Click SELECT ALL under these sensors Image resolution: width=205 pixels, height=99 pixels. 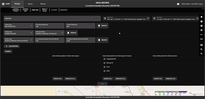(158, 79)
